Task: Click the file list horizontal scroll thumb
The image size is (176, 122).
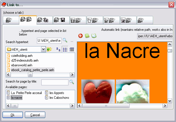Action: click(x=30, y=75)
